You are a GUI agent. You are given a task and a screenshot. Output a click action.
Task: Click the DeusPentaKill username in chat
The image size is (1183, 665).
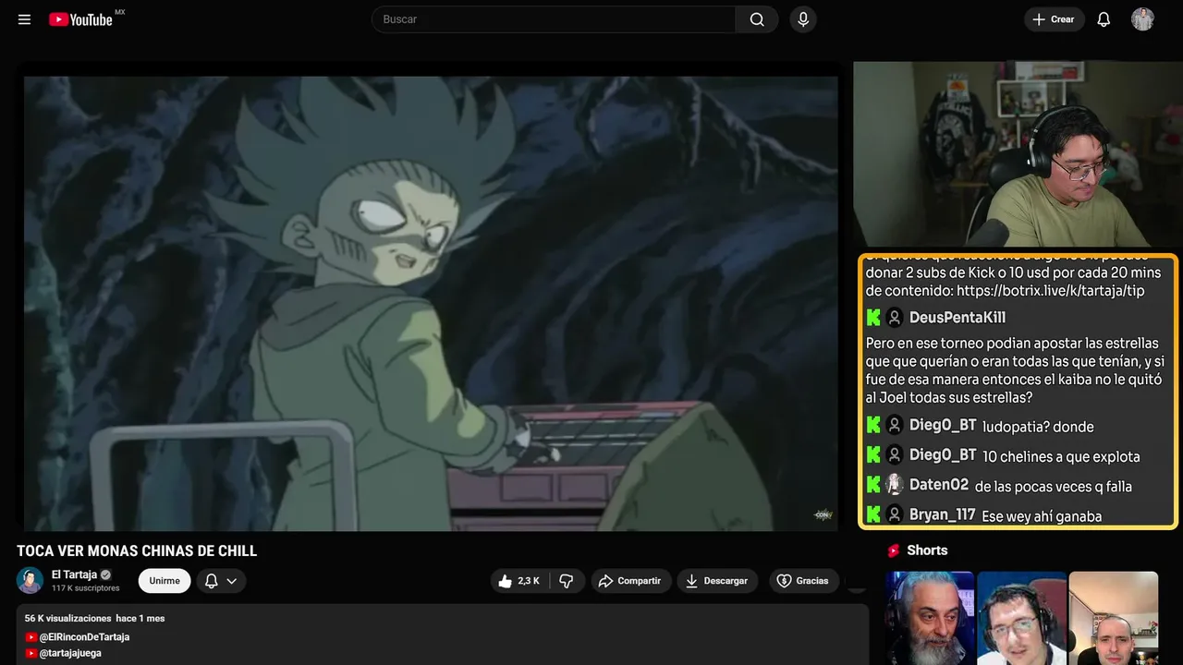(957, 318)
